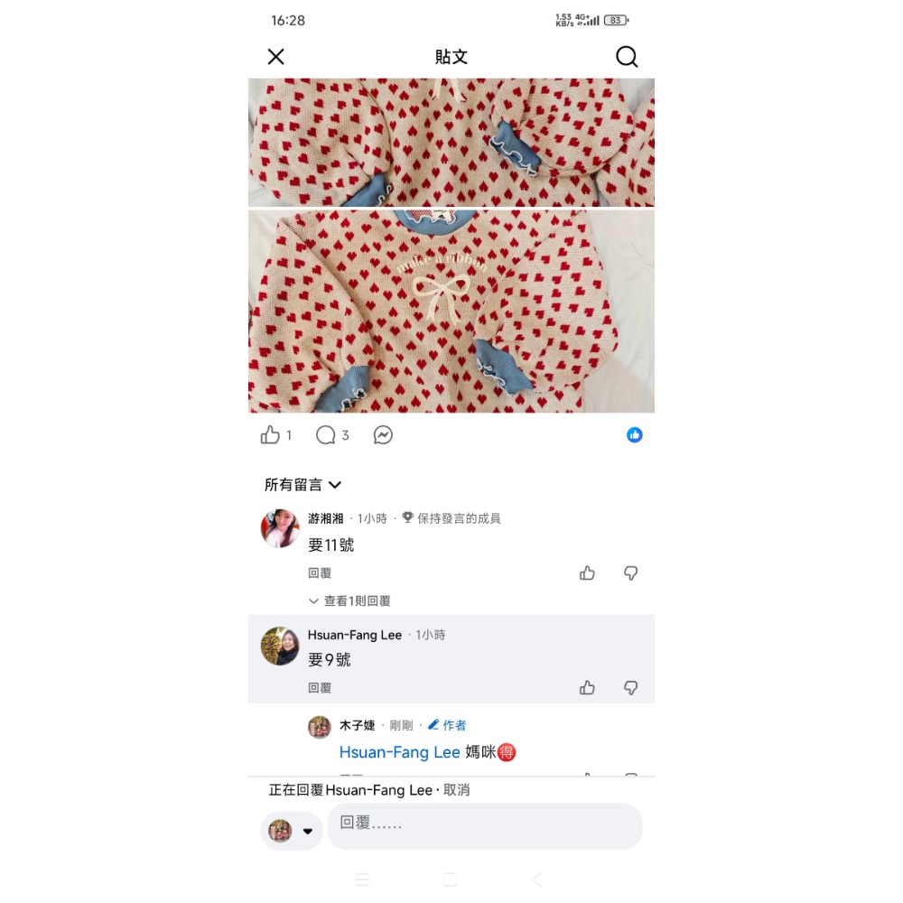This screenshot has width=903, height=903.
Task: Downvote Hsuan-Fang Lee's comment
Action: pos(630,687)
